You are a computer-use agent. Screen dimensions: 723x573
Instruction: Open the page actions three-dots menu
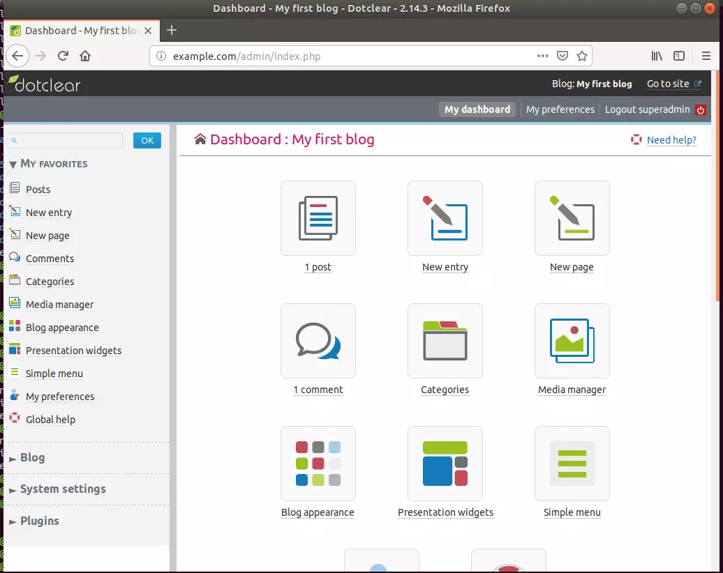click(543, 56)
